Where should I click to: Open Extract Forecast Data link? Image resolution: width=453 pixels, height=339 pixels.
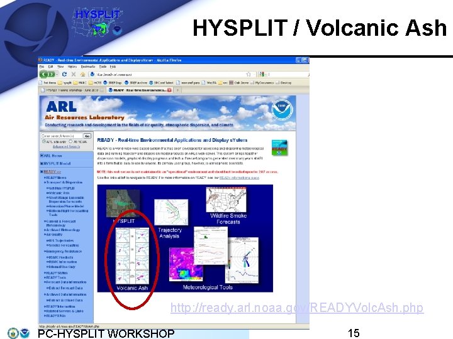tap(65, 288)
